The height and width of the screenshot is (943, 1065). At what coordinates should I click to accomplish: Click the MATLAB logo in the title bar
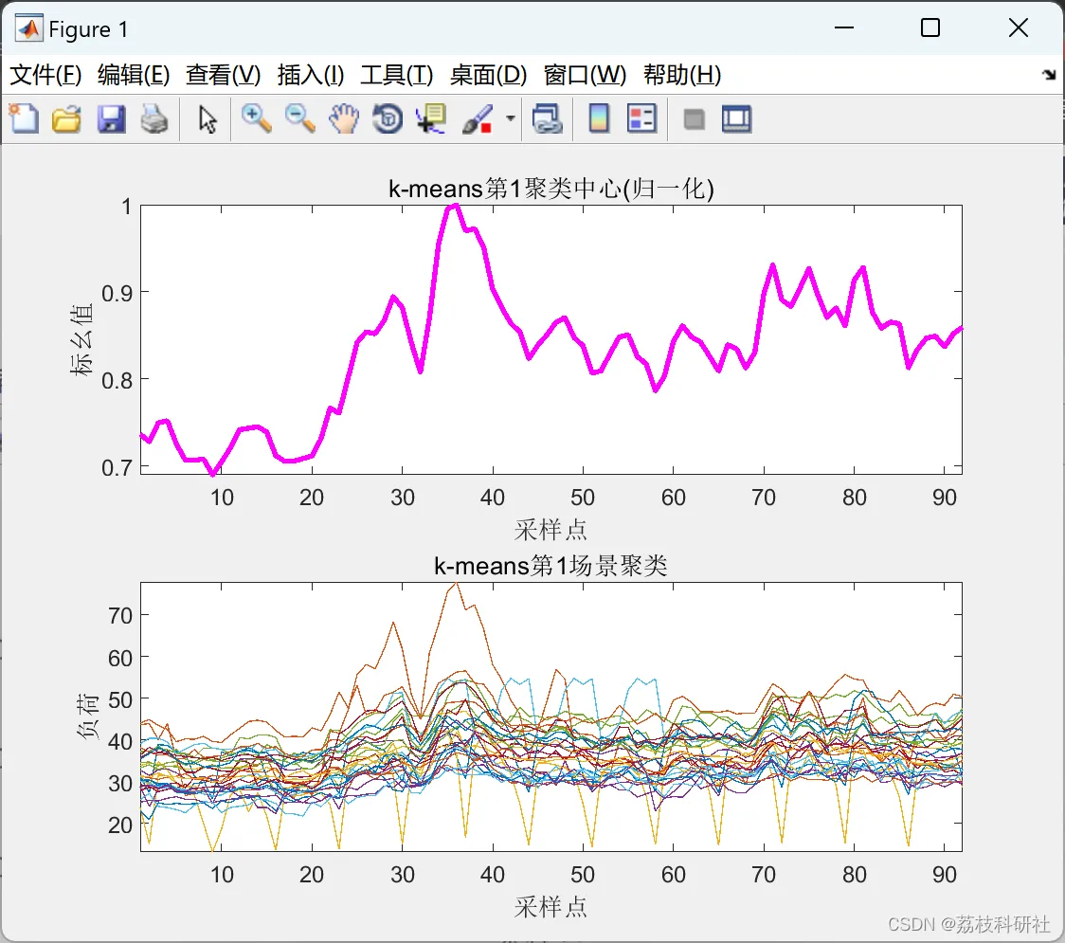pos(28,28)
